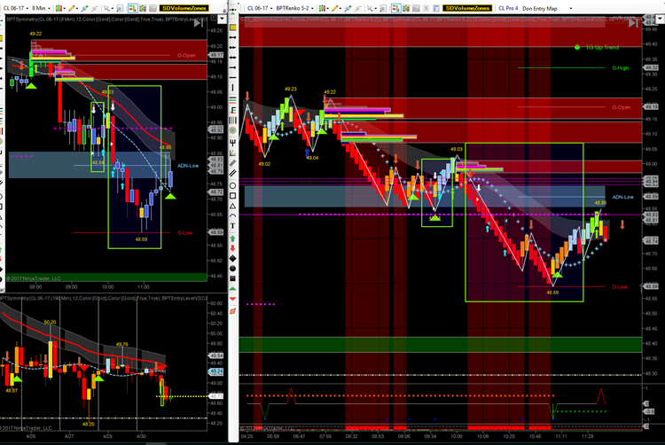This screenshot has height=445, width=665.
Task: Select the ellipse drawing tool
Action: coord(233,185)
